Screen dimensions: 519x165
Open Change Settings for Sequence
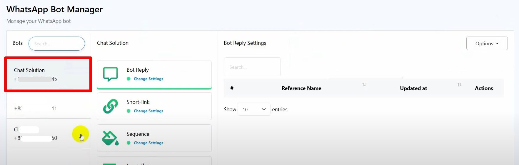pos(148,143)
